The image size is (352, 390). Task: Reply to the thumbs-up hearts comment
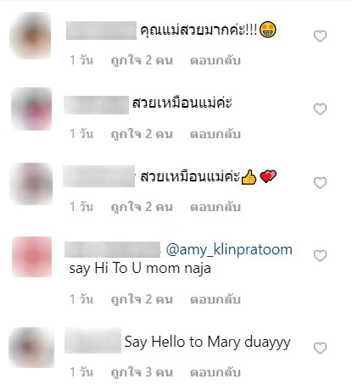215,207
